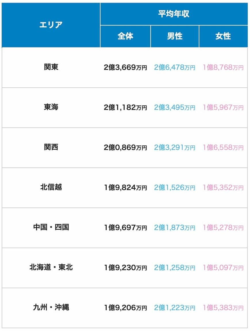This screenshot has height=331, width=250.
Task: Click the 中国・四国 row label
Action: [x=51, y=228]
